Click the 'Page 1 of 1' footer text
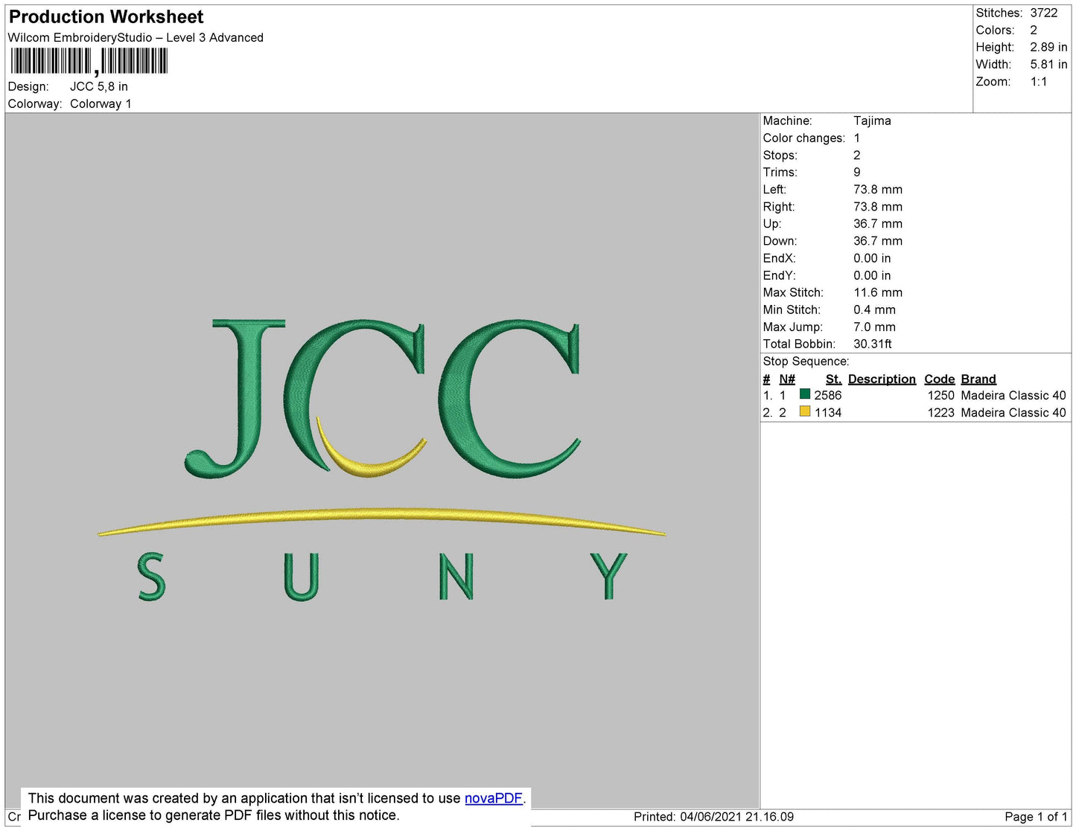This screenshot has height=831, width=1076. [1036, 816]
